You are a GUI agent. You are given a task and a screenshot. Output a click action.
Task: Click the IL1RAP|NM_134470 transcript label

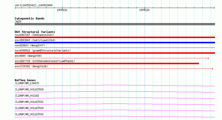(27, 83)
